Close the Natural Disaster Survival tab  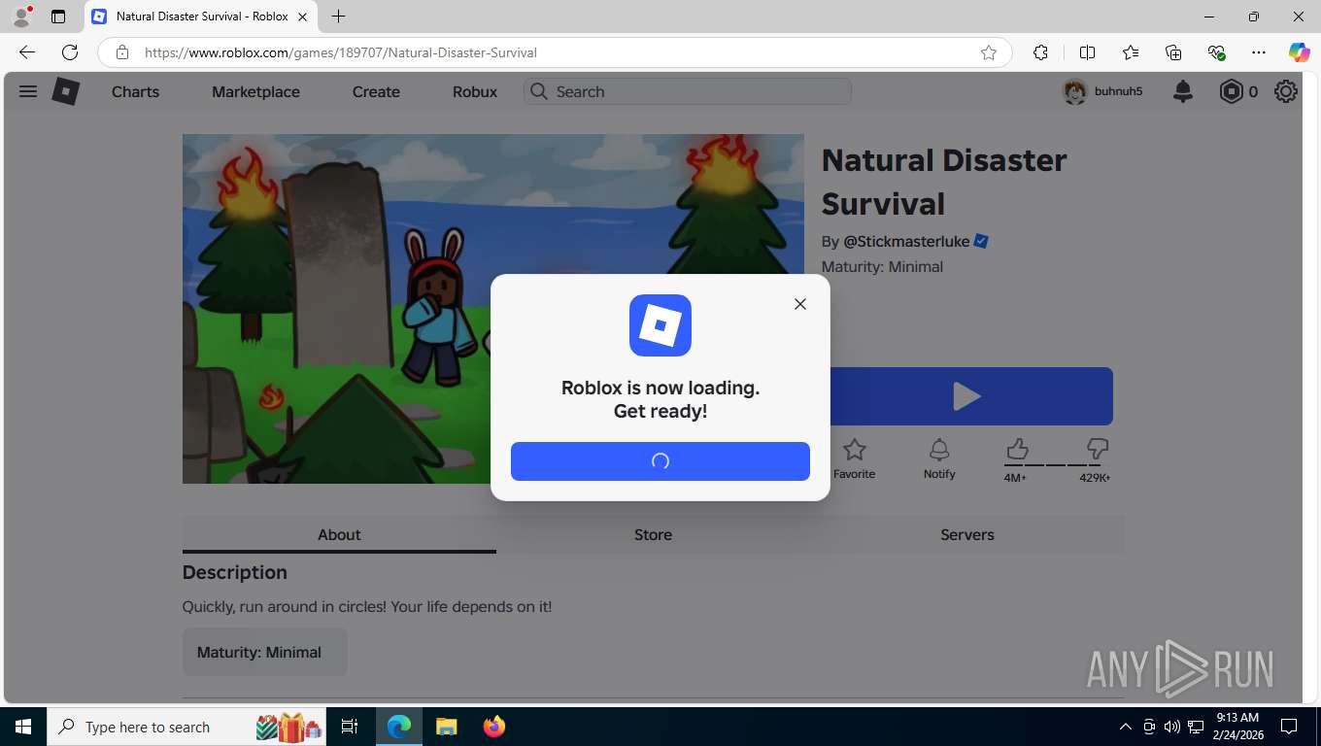tap(303, 17)
